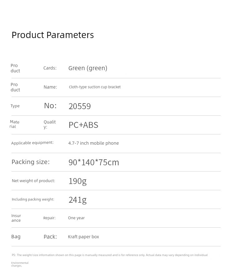Select the PC+ABS material value
The width and height of the screenshot is (234, 276).
pos(83,125)
